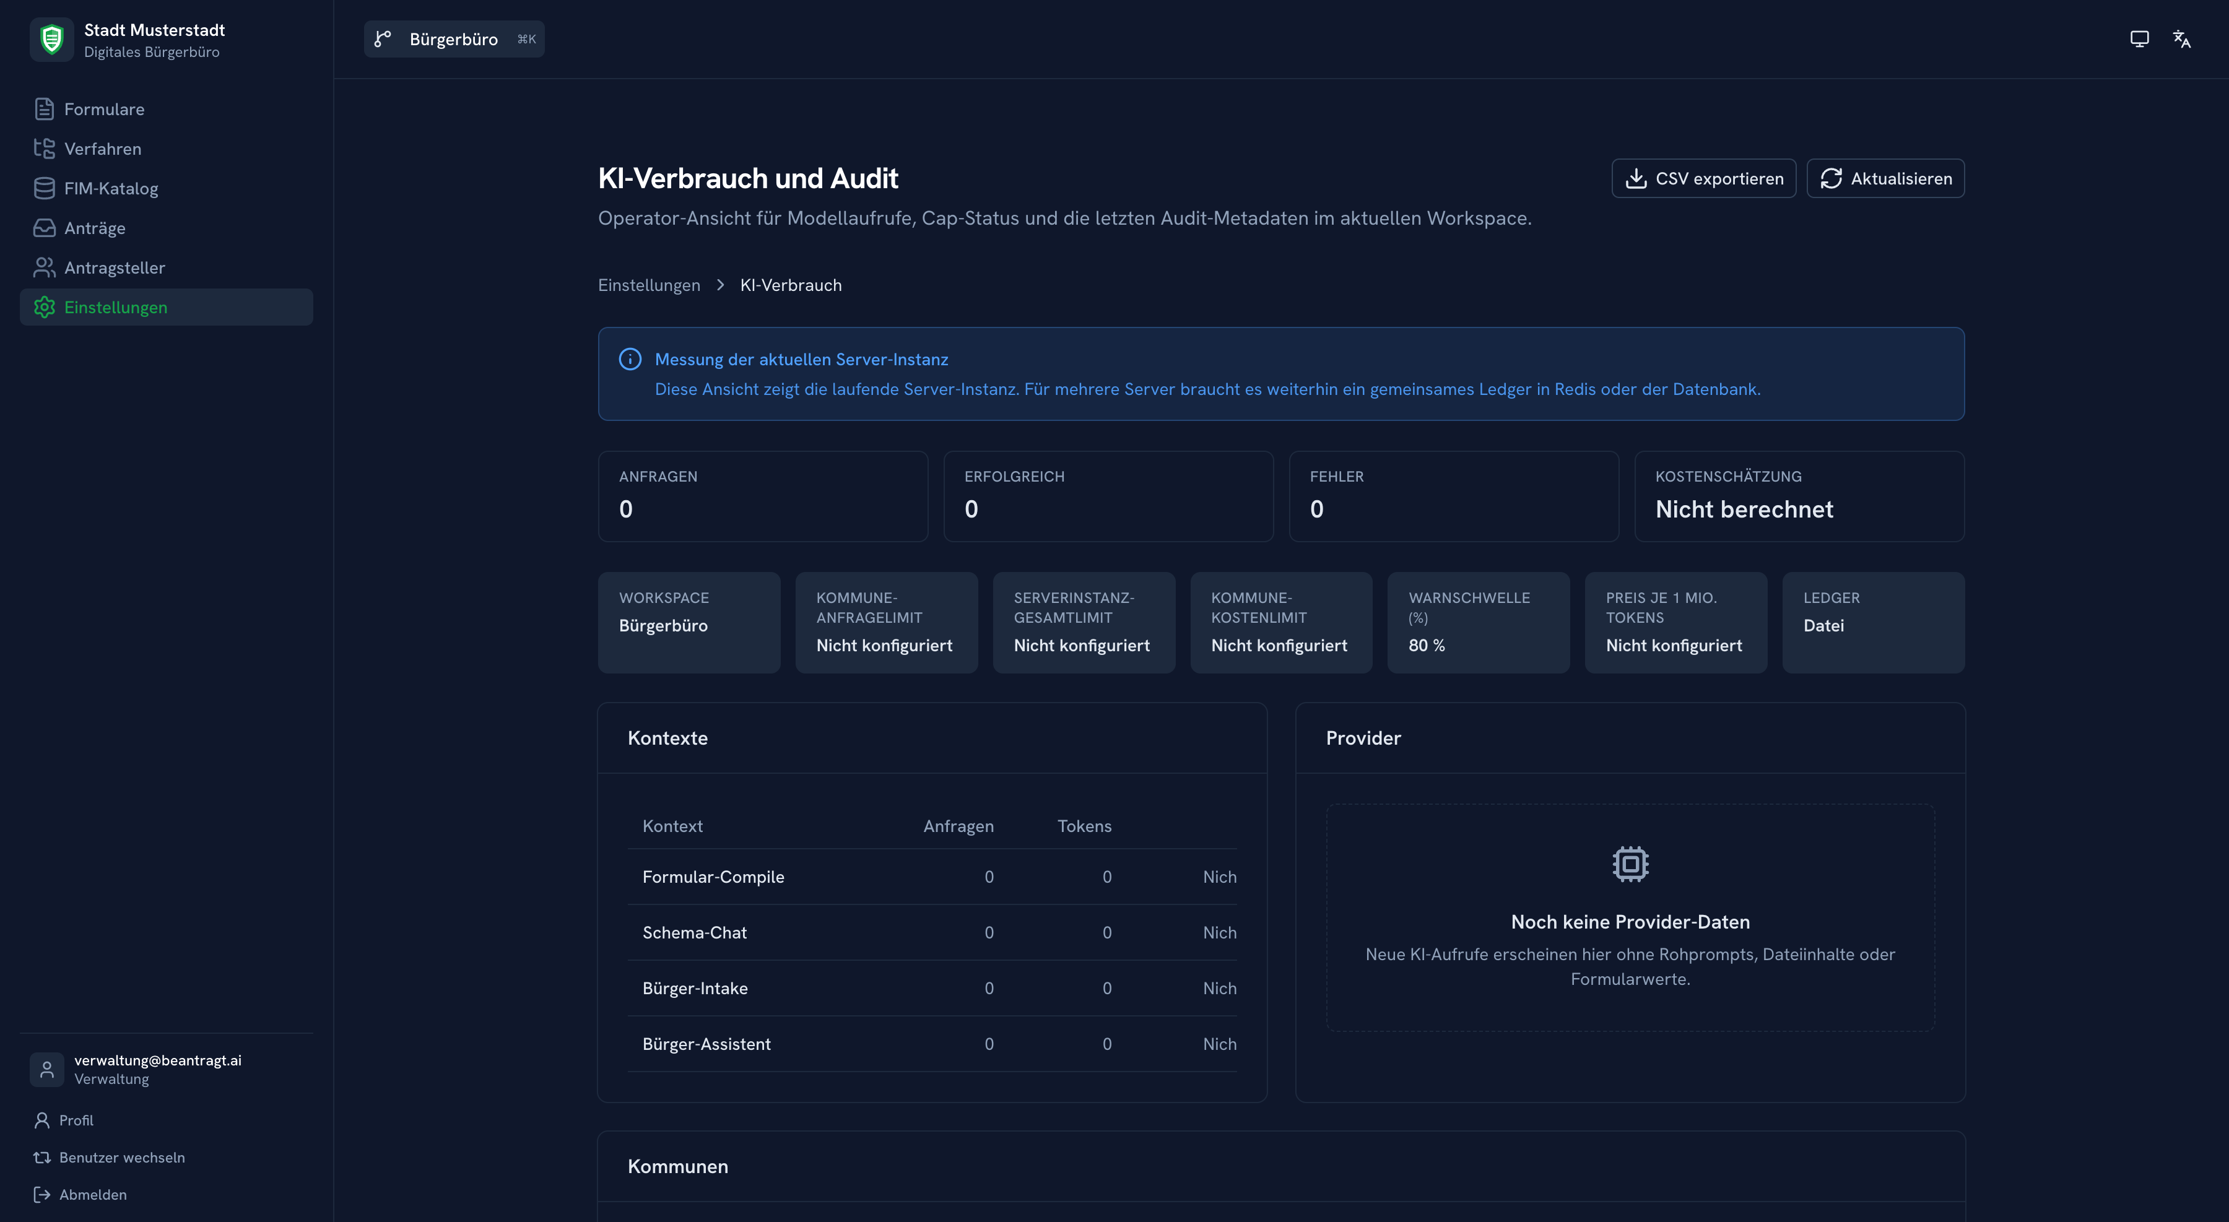Viewport: 2229px width, 1222px height.
Task: Click the Kommunen section heading
Action: (677, 1166)
